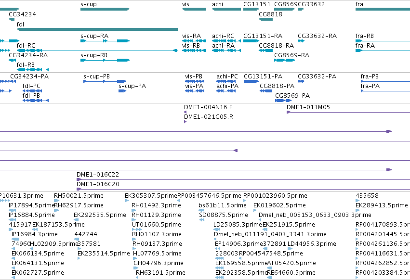Click EST RH63191.5prime

(x=137, y=278)
